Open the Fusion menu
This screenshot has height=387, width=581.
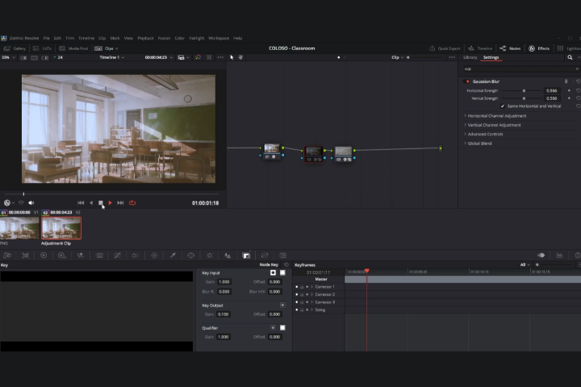(x=164, y=38)
